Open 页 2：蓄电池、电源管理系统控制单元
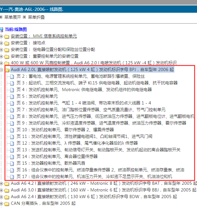The image size is (197, 208). (81, 76)
